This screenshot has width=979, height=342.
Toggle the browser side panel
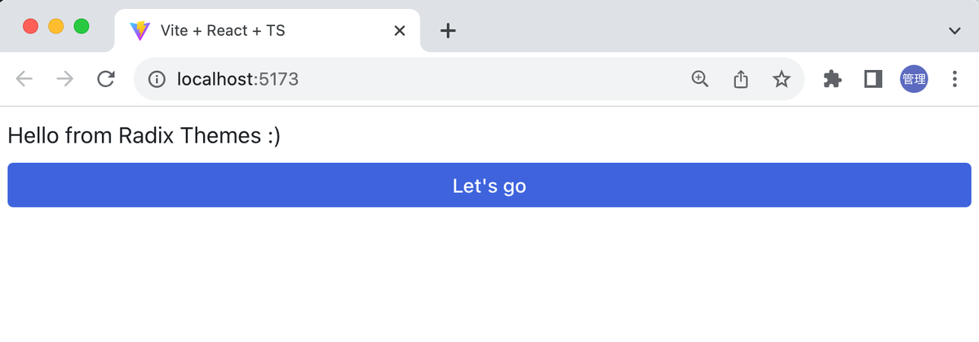point(873,79)
